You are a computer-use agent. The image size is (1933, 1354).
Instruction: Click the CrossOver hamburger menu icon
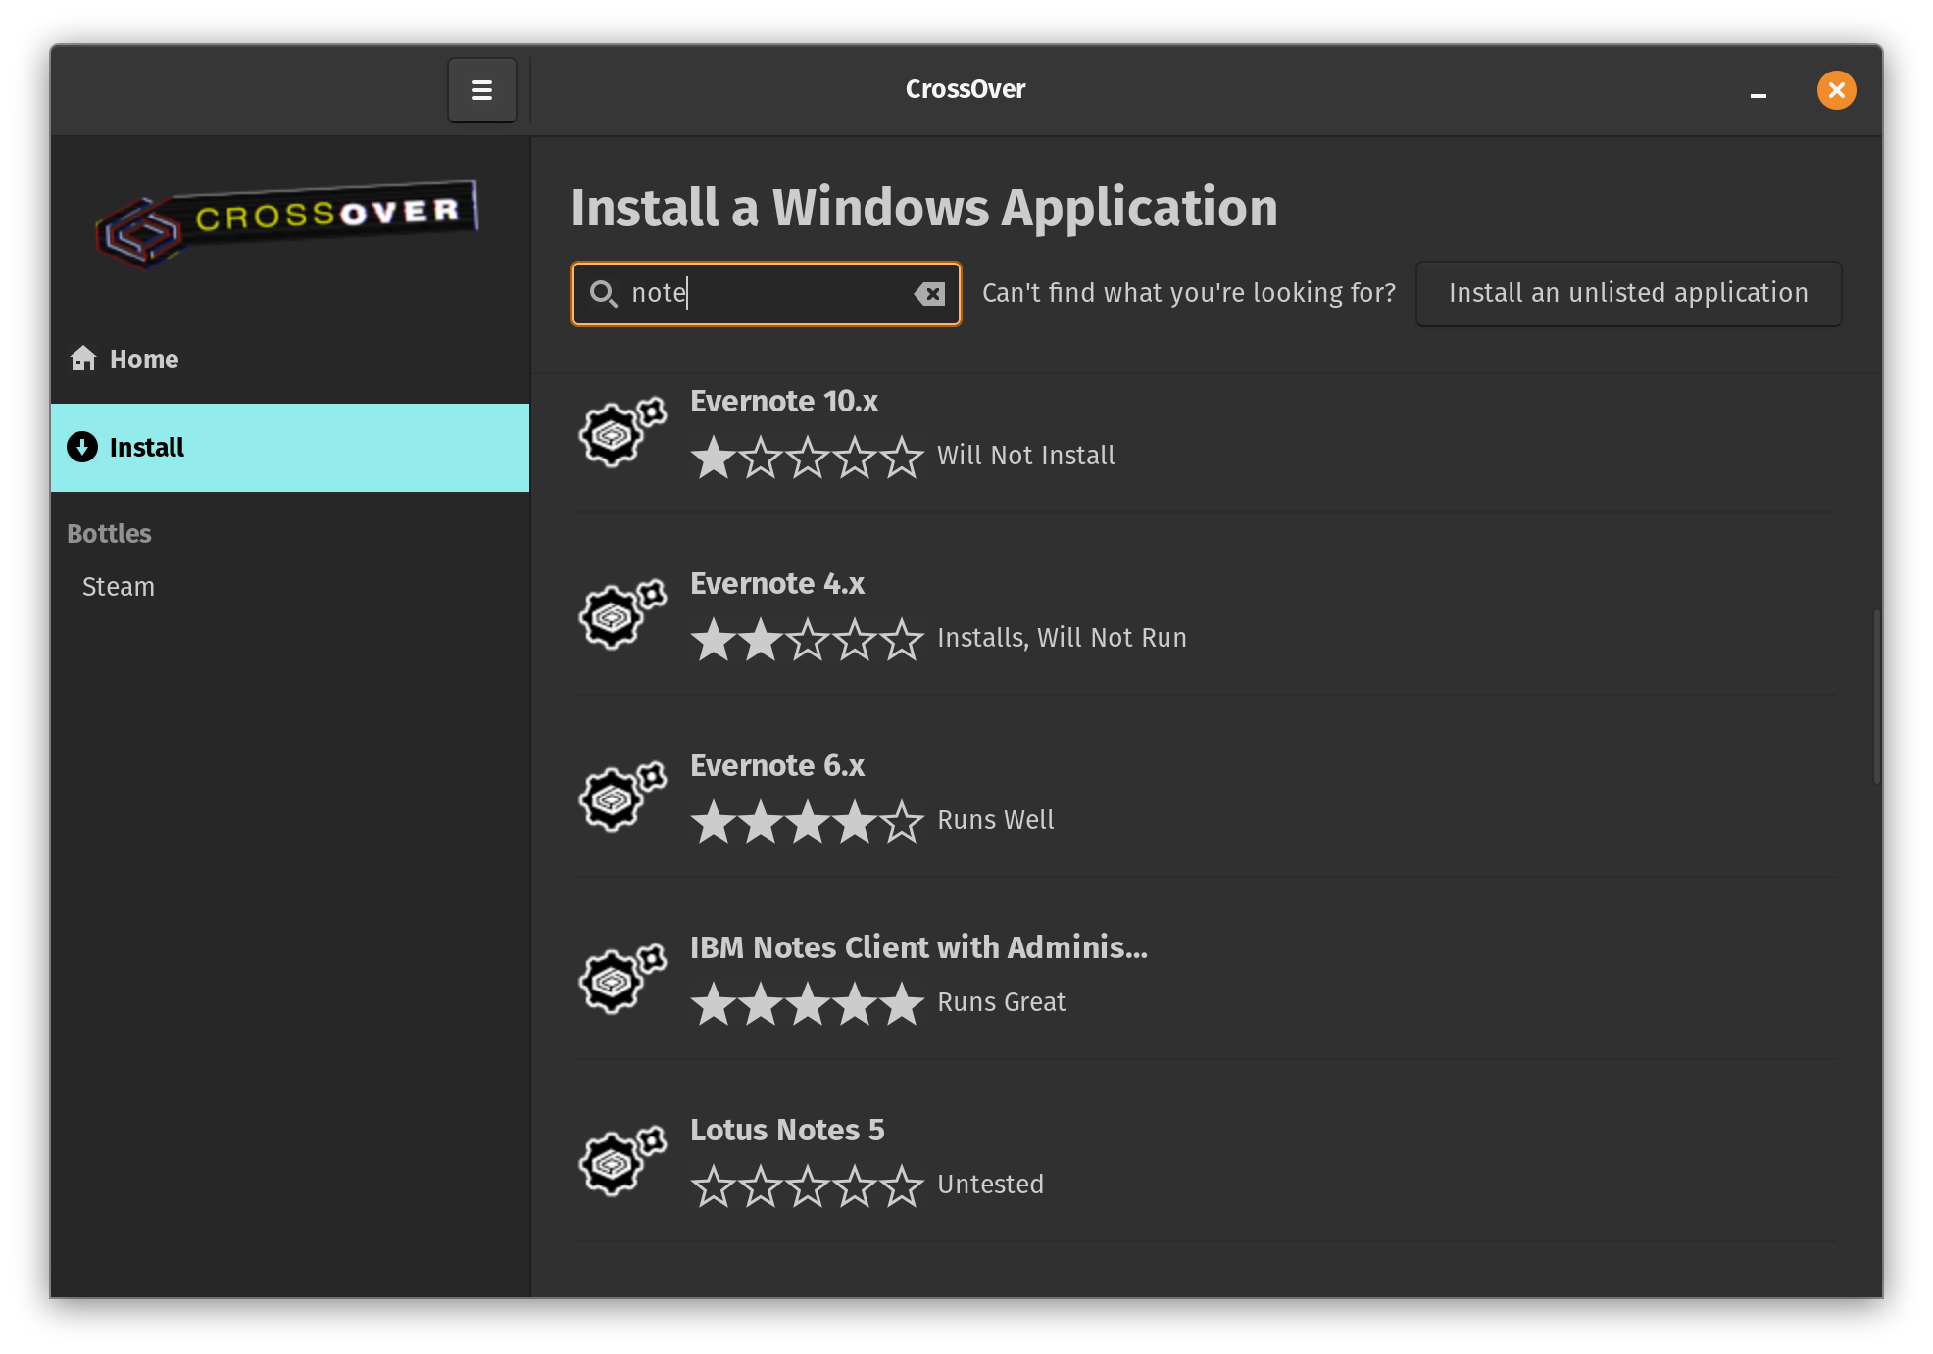click(x=482, y=89)
